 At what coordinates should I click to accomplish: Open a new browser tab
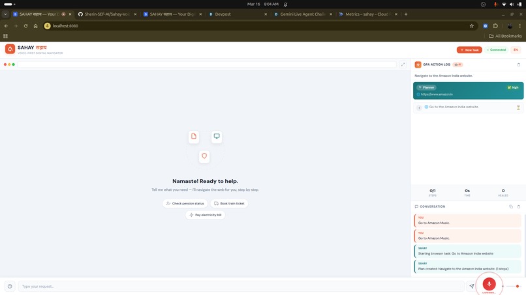pyautogui.click(x=406, y=14)
